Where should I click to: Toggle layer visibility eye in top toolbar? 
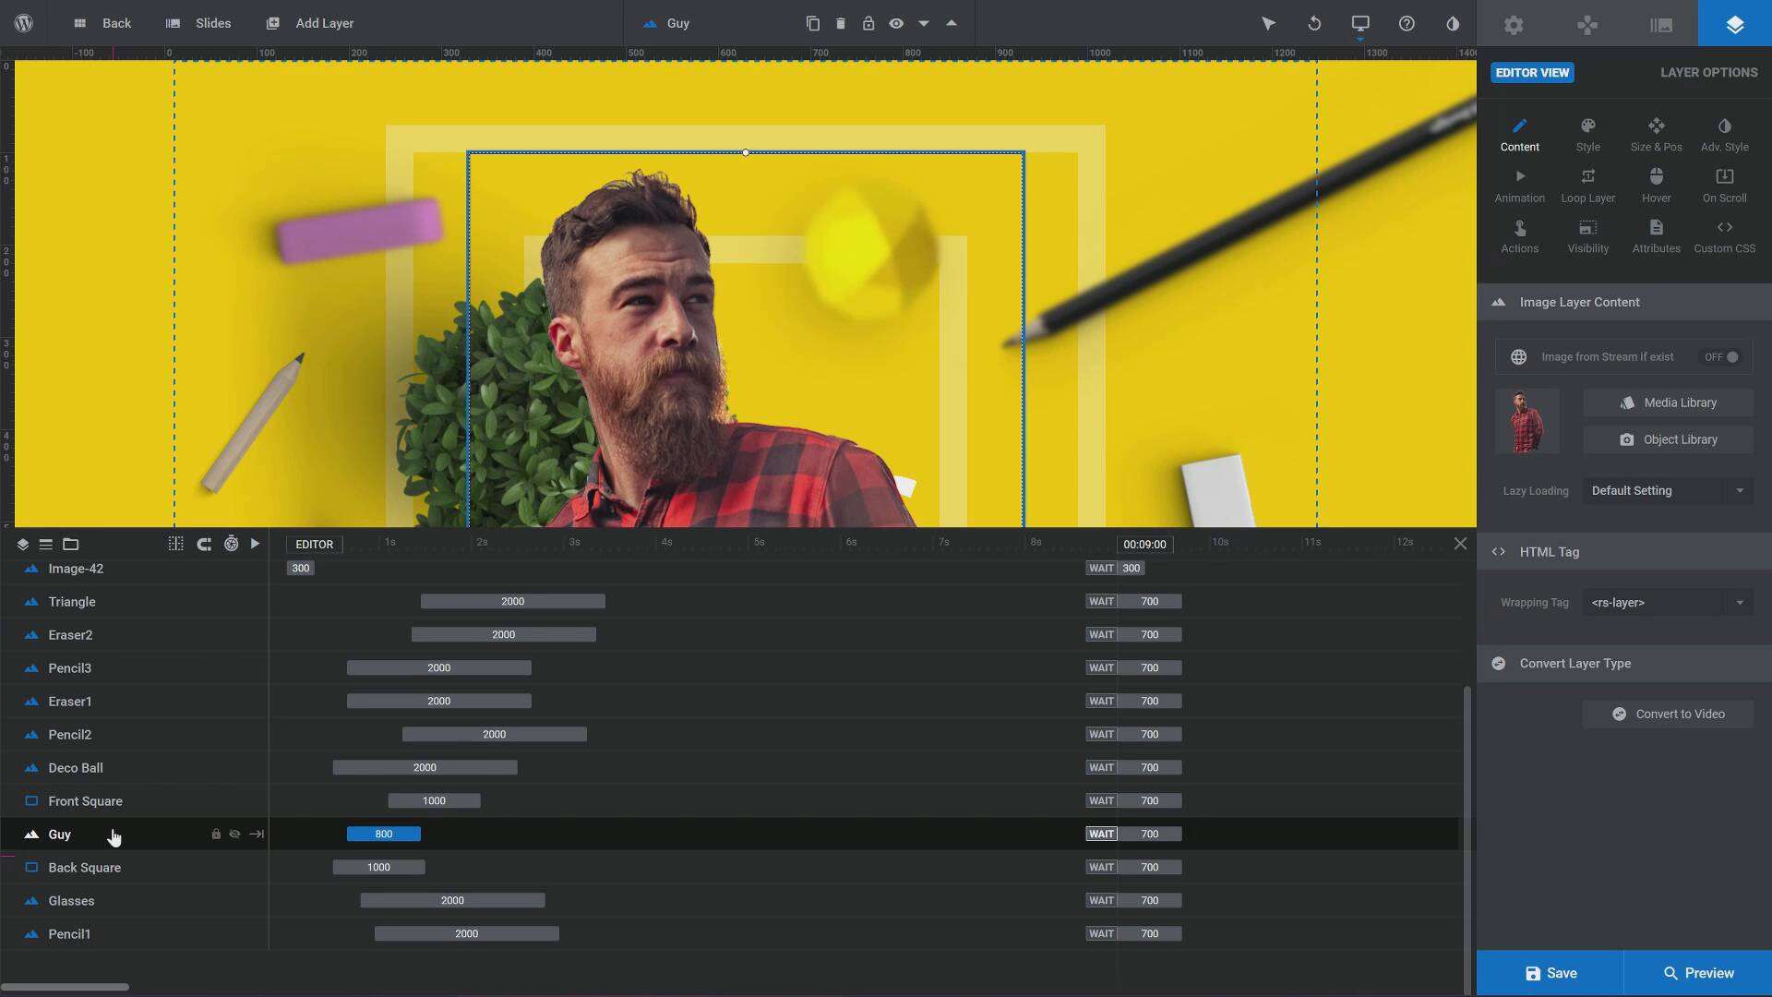tap(895, 23)
